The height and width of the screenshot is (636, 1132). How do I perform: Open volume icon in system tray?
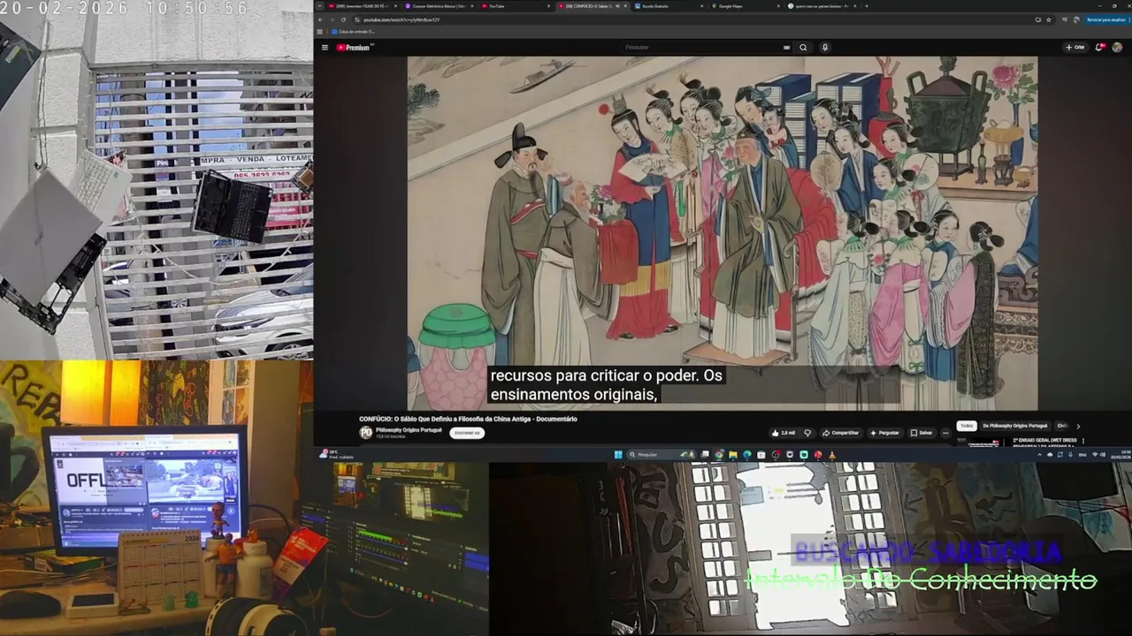(1105, 455)
